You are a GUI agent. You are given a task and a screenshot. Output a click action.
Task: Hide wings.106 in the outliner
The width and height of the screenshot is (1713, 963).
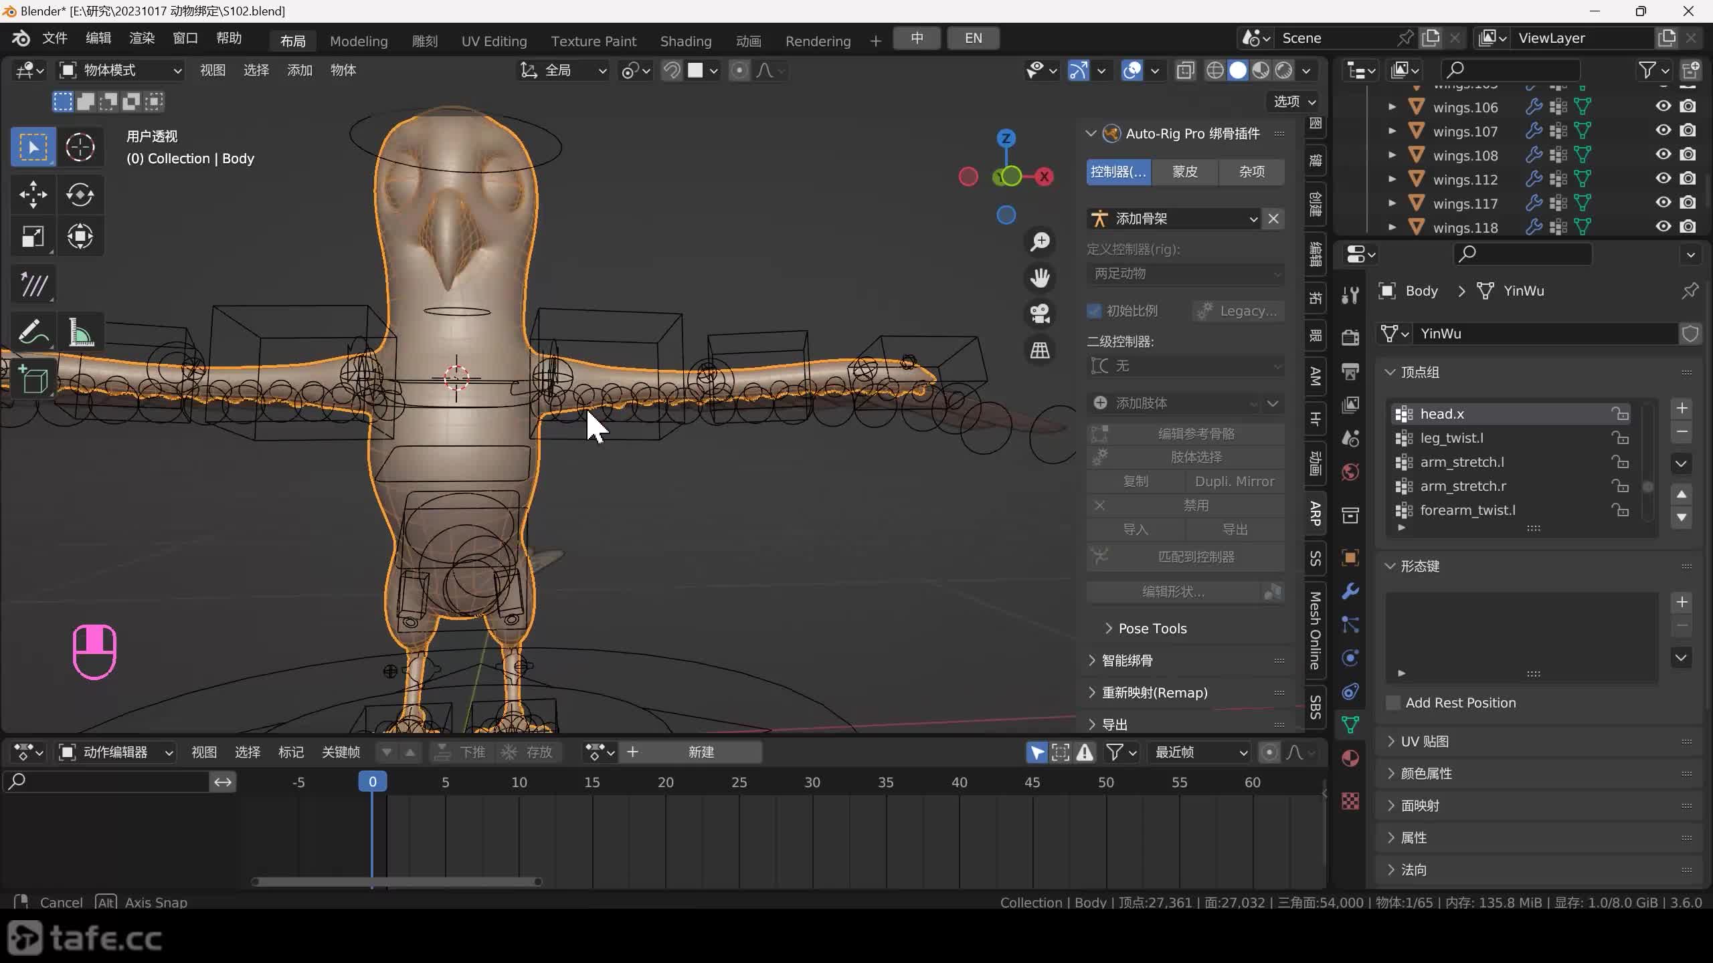point(1663,106)
